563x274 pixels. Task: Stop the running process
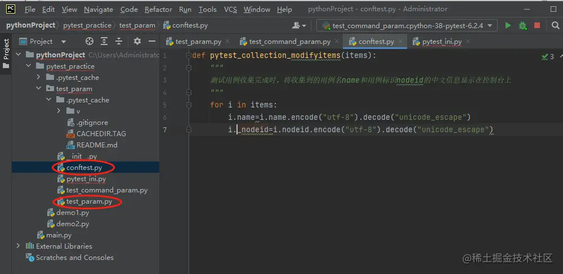point(537,25)
